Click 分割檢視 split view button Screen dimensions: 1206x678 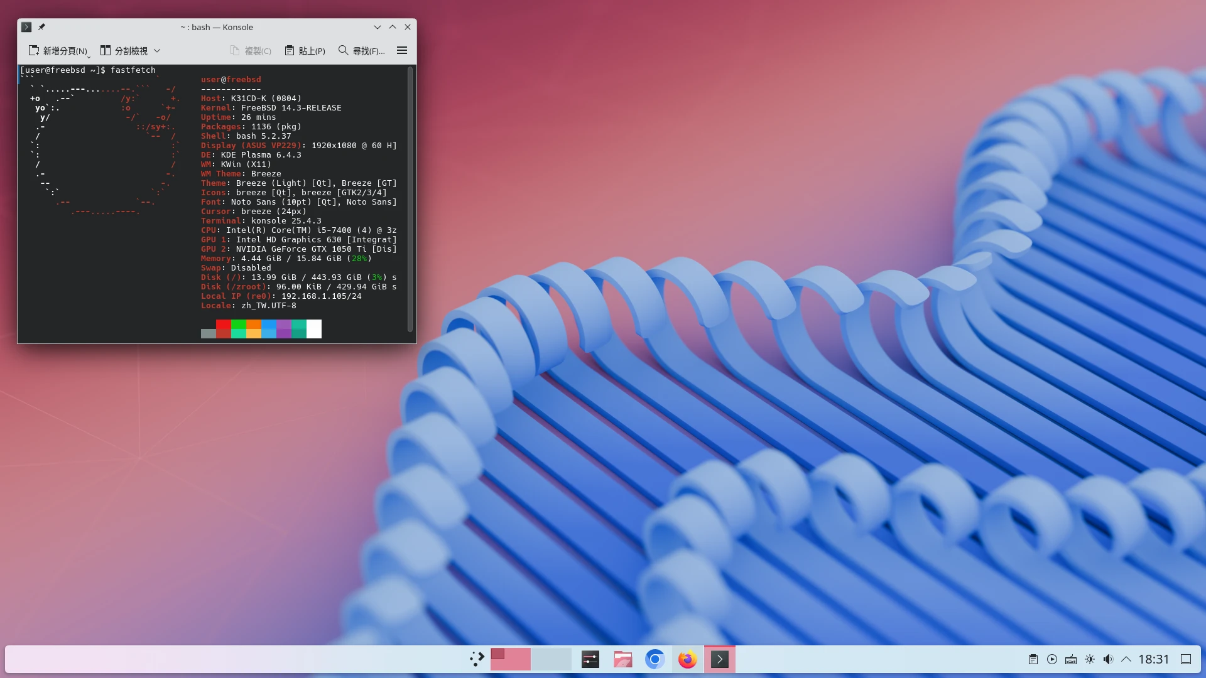click(124, 51)
